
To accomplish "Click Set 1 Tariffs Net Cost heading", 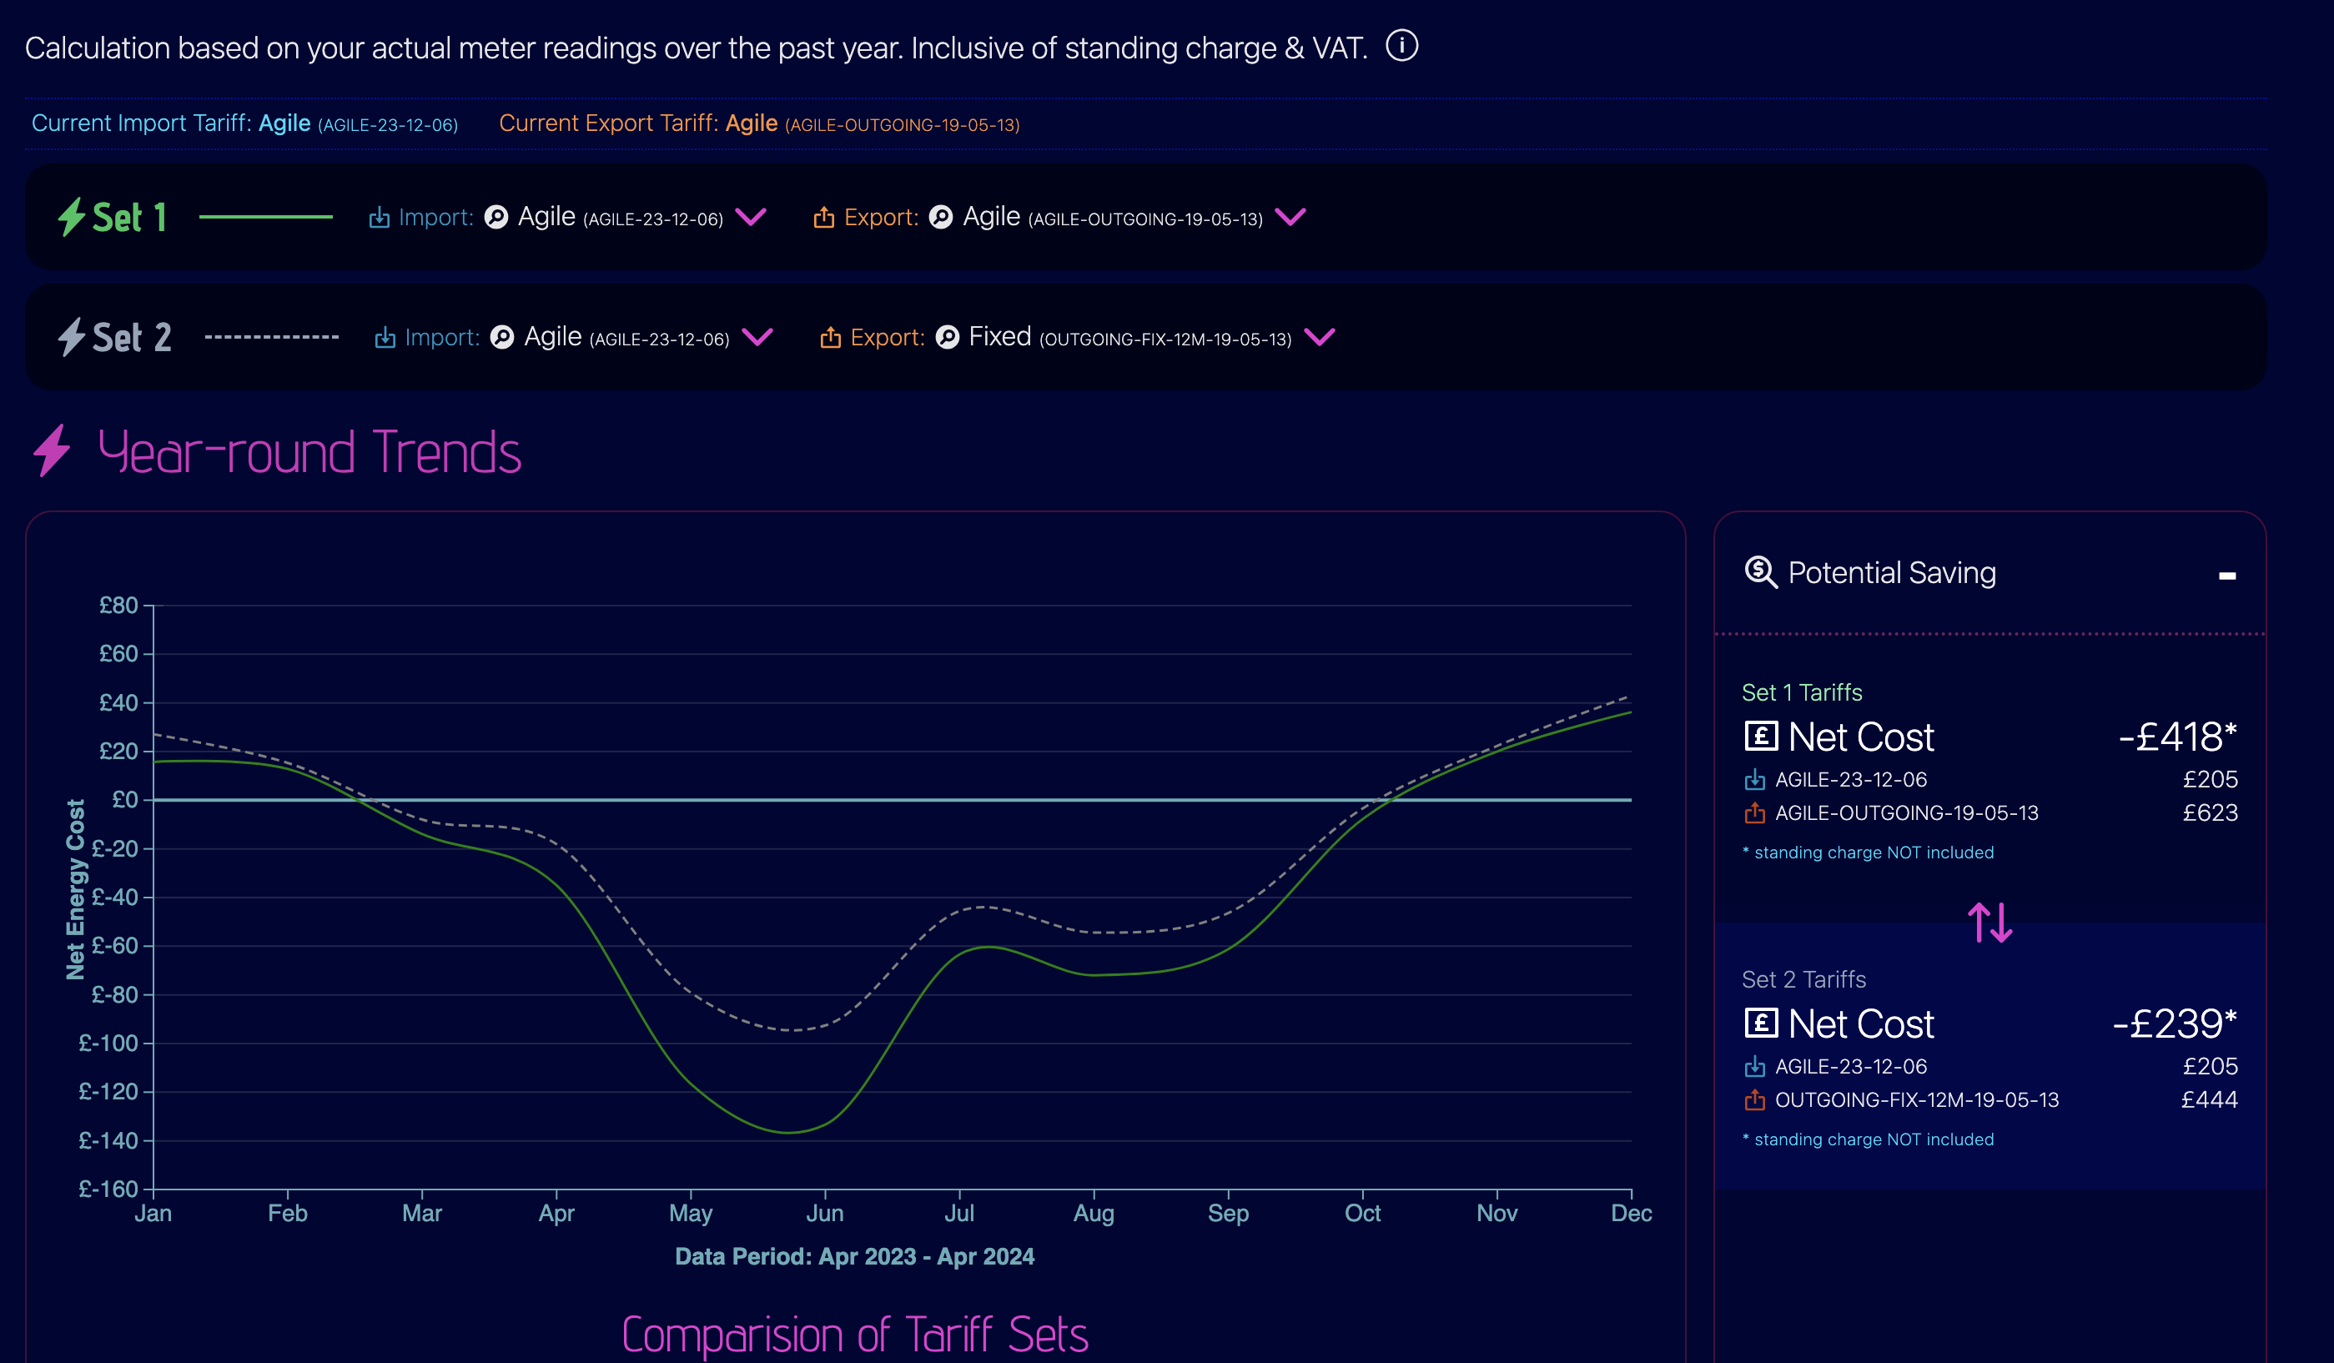I will click(1861, 737).
